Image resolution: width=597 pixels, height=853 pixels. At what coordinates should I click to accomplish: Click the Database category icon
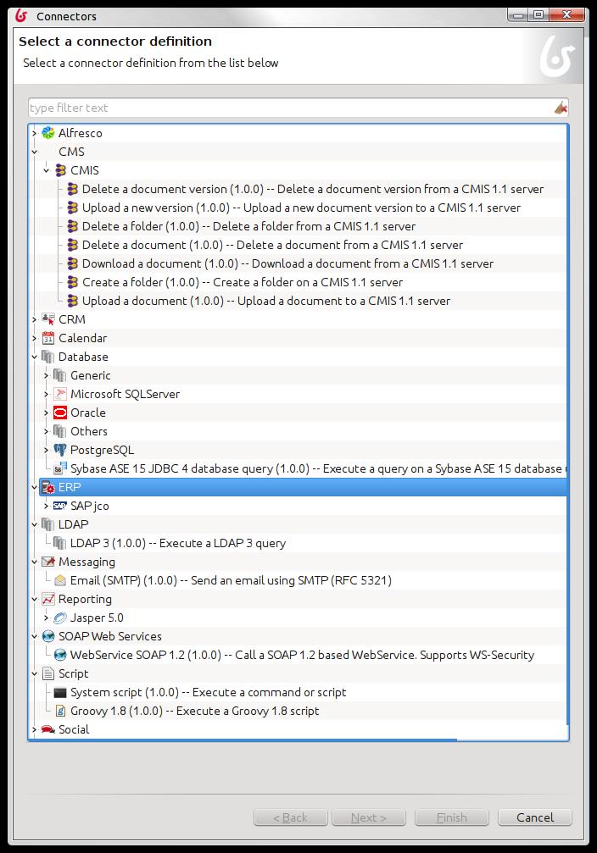pos(48,357)
